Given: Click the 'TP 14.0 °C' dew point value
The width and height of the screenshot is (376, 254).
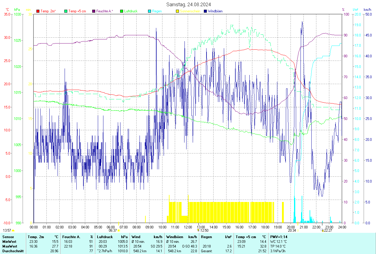Looking at the screenshot, I should point(278,246).
